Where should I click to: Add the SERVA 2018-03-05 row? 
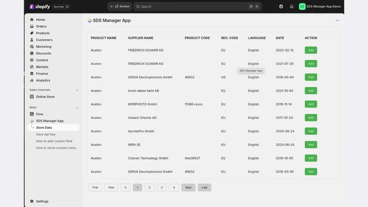311,172
